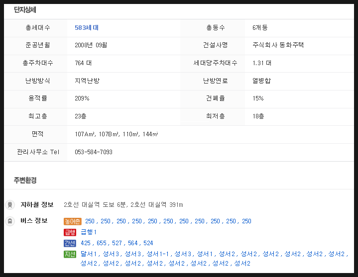Click the 버스 정보 heading
Screen dimensions: 358x277
[34, 221]
